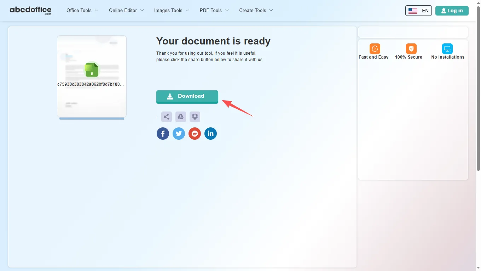Viewport: 481px width, 271px height.
Task: Click the No Installations monitor icon
Action: tap(447, 49)
